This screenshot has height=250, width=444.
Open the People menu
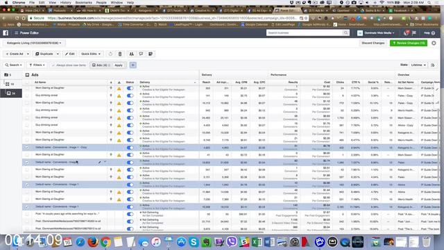(x=101, y=3)
